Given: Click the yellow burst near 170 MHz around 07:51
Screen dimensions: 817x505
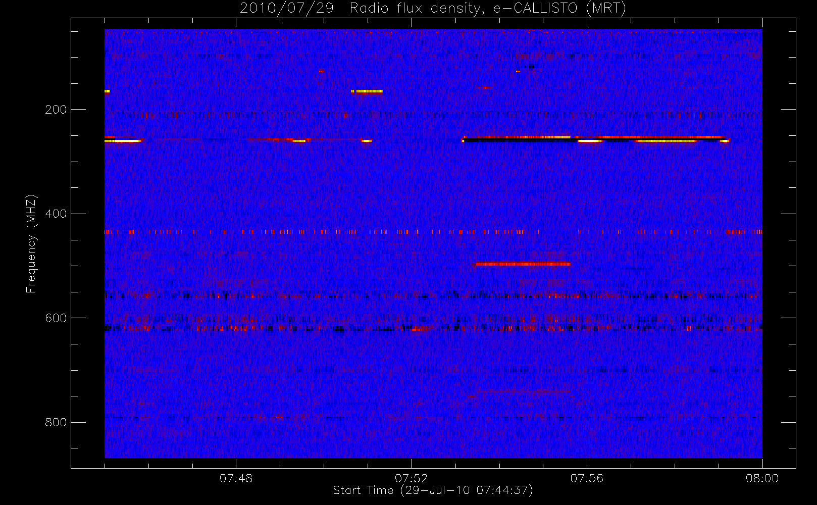Looking at the screenshot, I should click(x=367, y=91).
